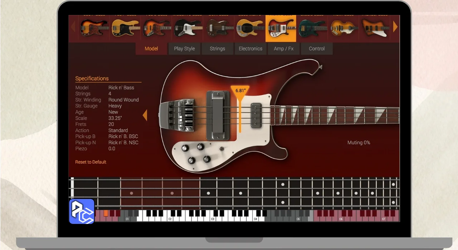This screenshot has width=458, height=250.
Task: Click the bridge pickup on the bass body
Action: (x=218, y=115)
